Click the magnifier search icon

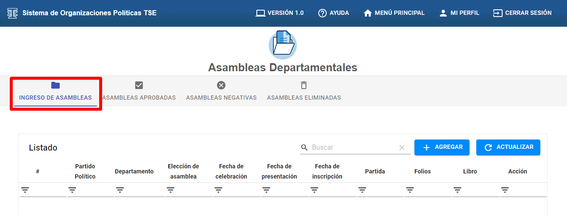[x=304, y=148]
